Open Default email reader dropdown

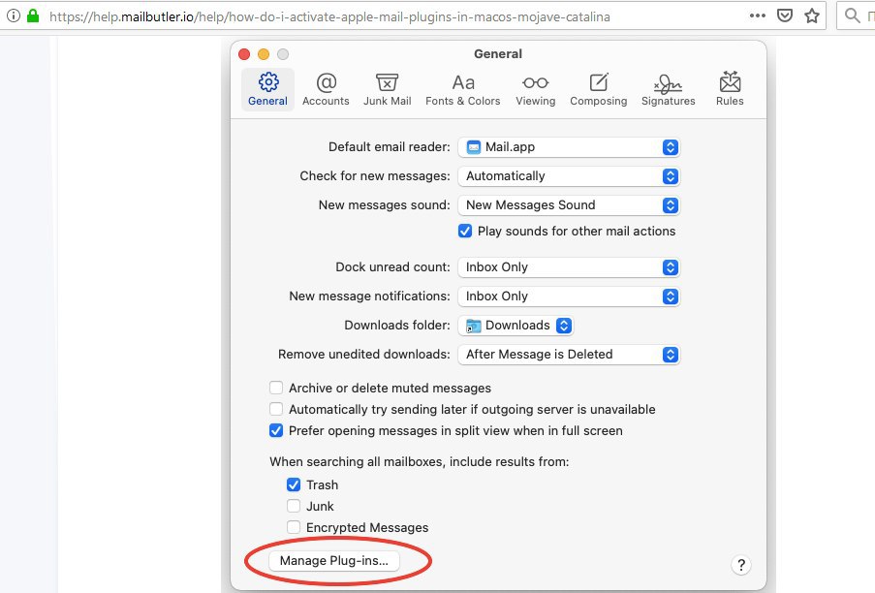[569, 147]
